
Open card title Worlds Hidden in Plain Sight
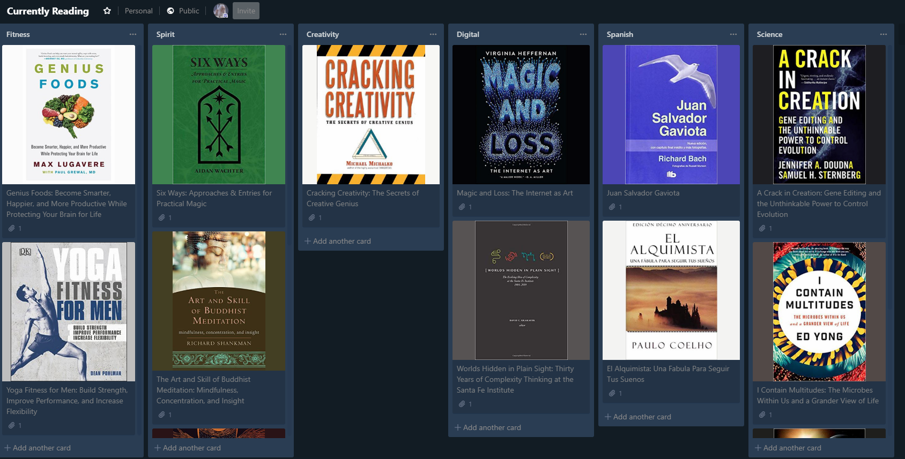[x=515, y=379]
